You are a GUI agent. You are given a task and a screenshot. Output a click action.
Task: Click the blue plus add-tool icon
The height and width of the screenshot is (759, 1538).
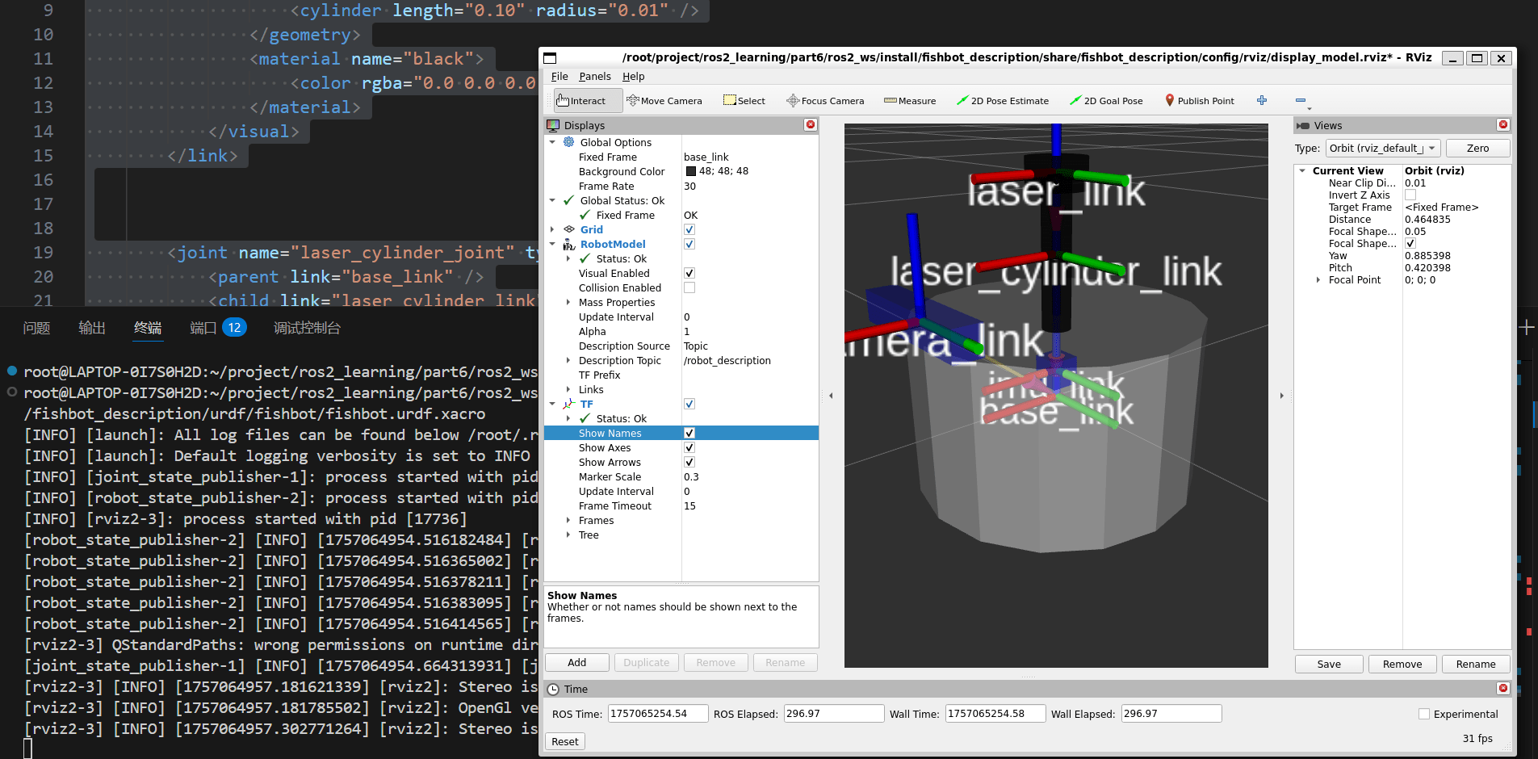pyautogui.click(x=1262, y=100)
